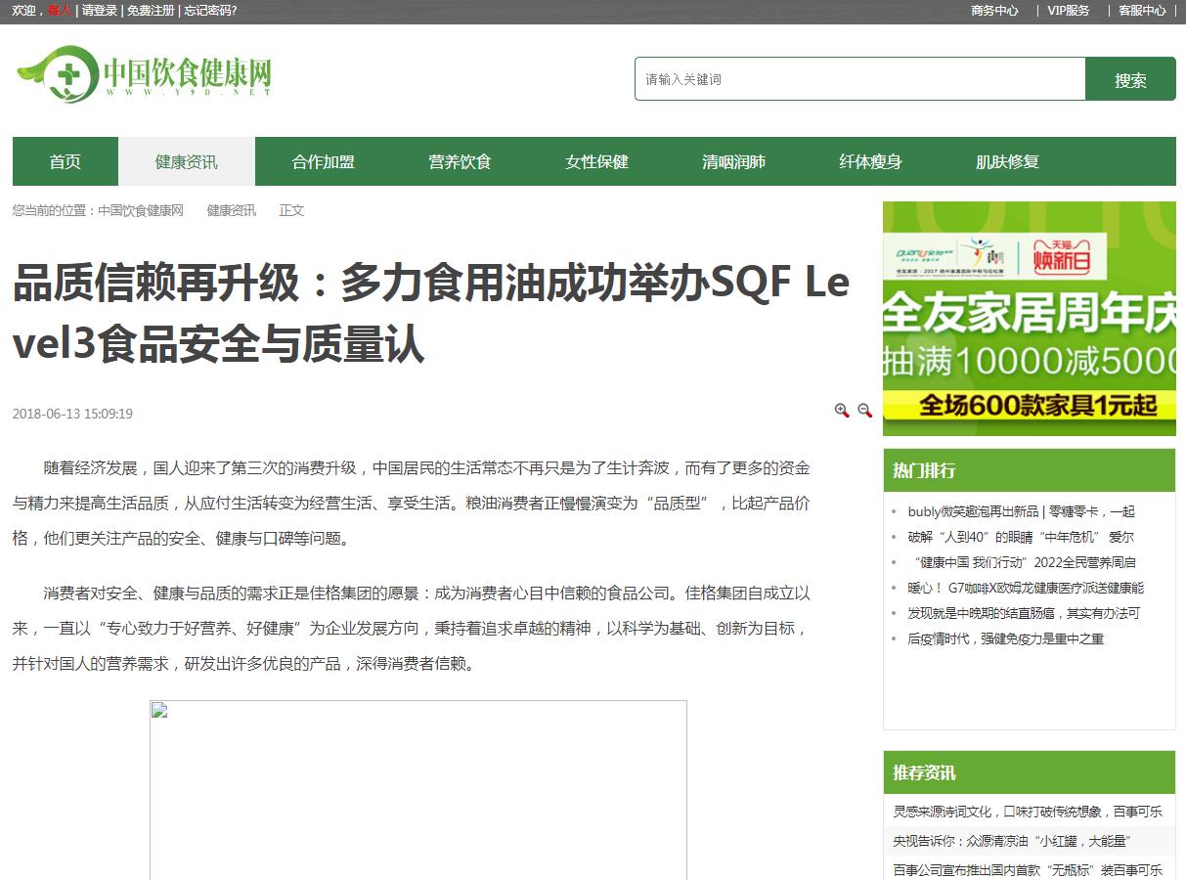Click the zoom-out magnifier icon
The width and height of the screenshot is (1186, 880).
864,411
